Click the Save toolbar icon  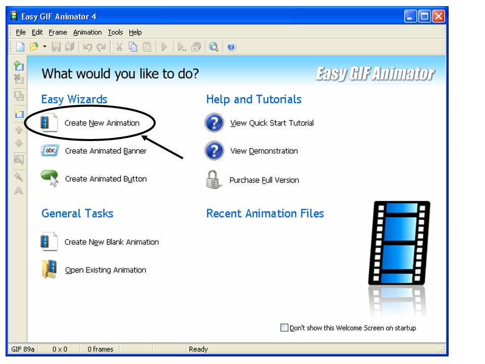56,47
